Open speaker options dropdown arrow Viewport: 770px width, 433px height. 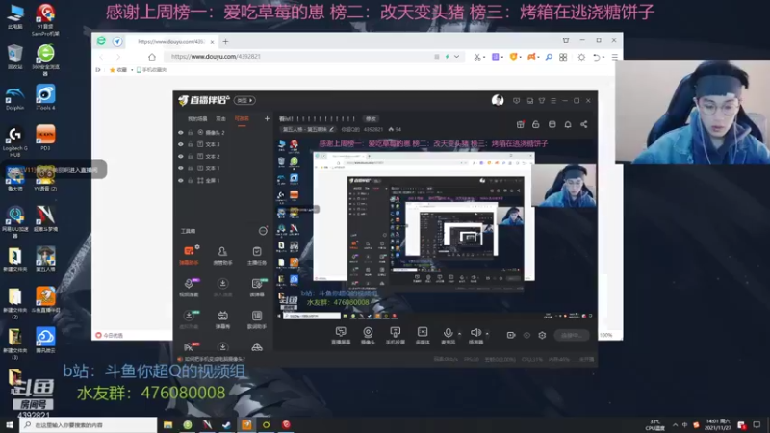[x=487, y=334]
